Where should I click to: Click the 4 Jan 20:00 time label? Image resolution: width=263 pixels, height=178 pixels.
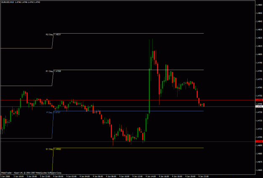190,176
